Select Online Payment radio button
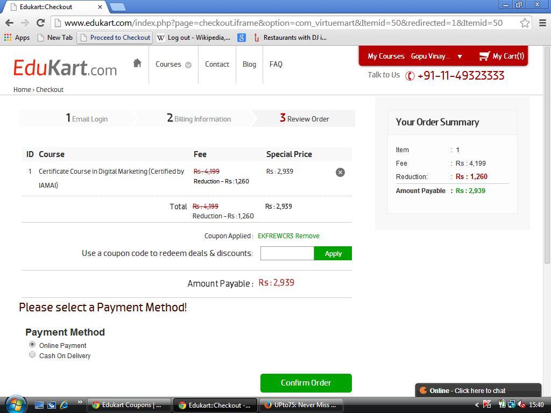The width and height of the screenshot is (551, 413). (32, 345)
